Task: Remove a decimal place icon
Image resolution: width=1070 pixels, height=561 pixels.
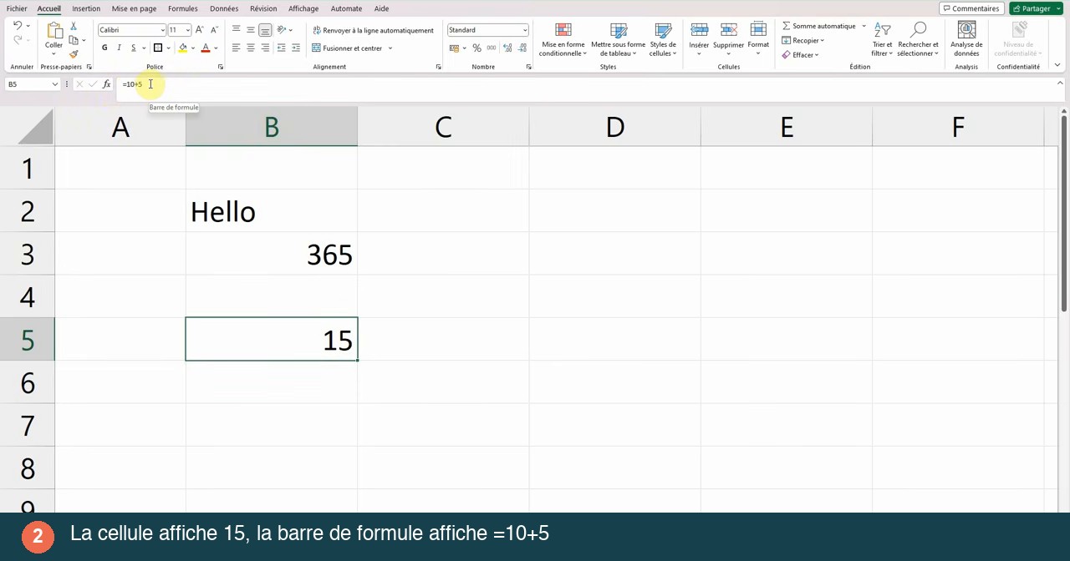Action: click(521, 48)
